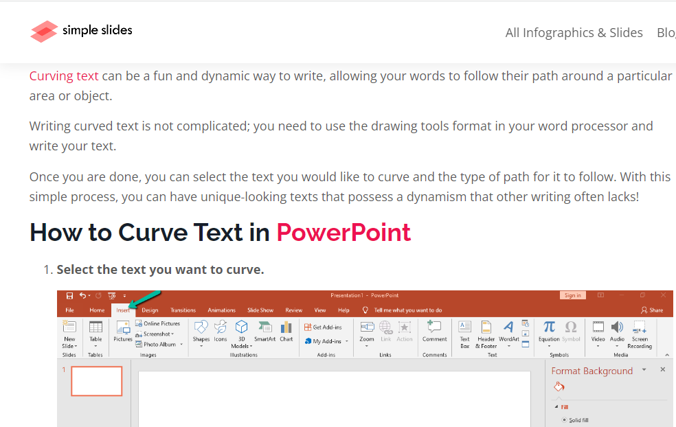Click the Object small icon
676x427 pixels.
point(525,344)
